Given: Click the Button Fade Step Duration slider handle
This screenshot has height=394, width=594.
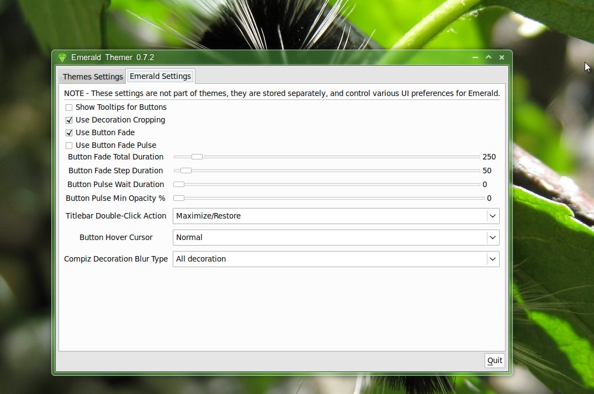Looking at the screenshot, I should pos(186,171).
